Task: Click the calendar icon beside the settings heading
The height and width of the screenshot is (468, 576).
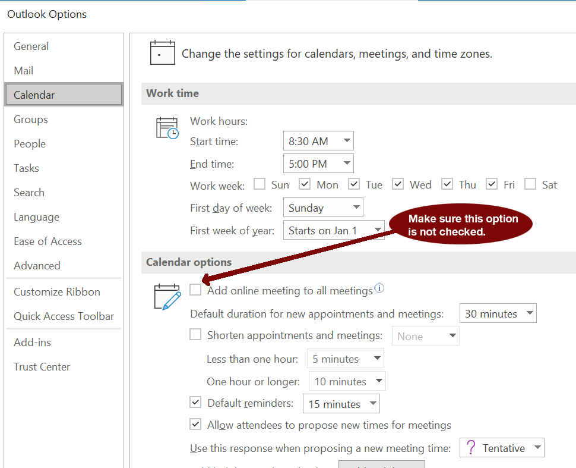Action: coord(162,52)
